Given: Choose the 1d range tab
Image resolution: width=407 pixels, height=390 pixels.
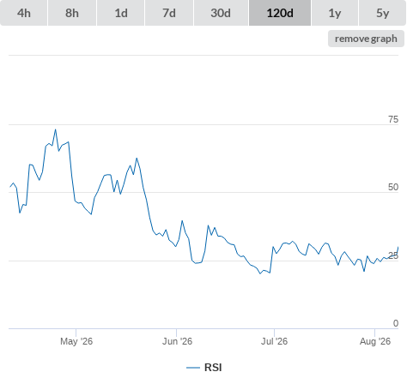Looking at the screenshot, I should (121, 13).
